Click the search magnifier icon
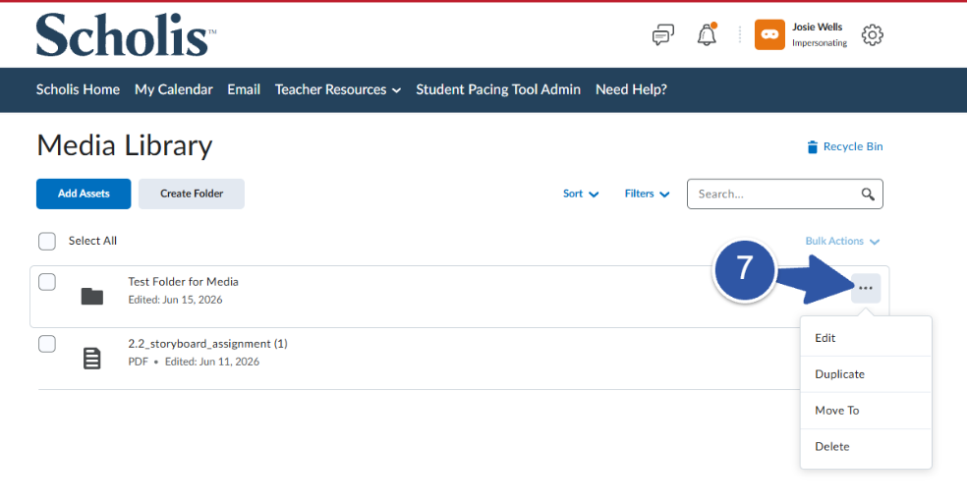Image resolution: width=967 pixels, height=504 pixels. (x=868, y=195)
